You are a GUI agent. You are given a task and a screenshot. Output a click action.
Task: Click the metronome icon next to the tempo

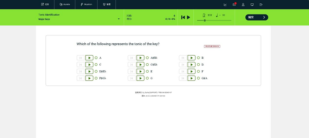point(204,15)
